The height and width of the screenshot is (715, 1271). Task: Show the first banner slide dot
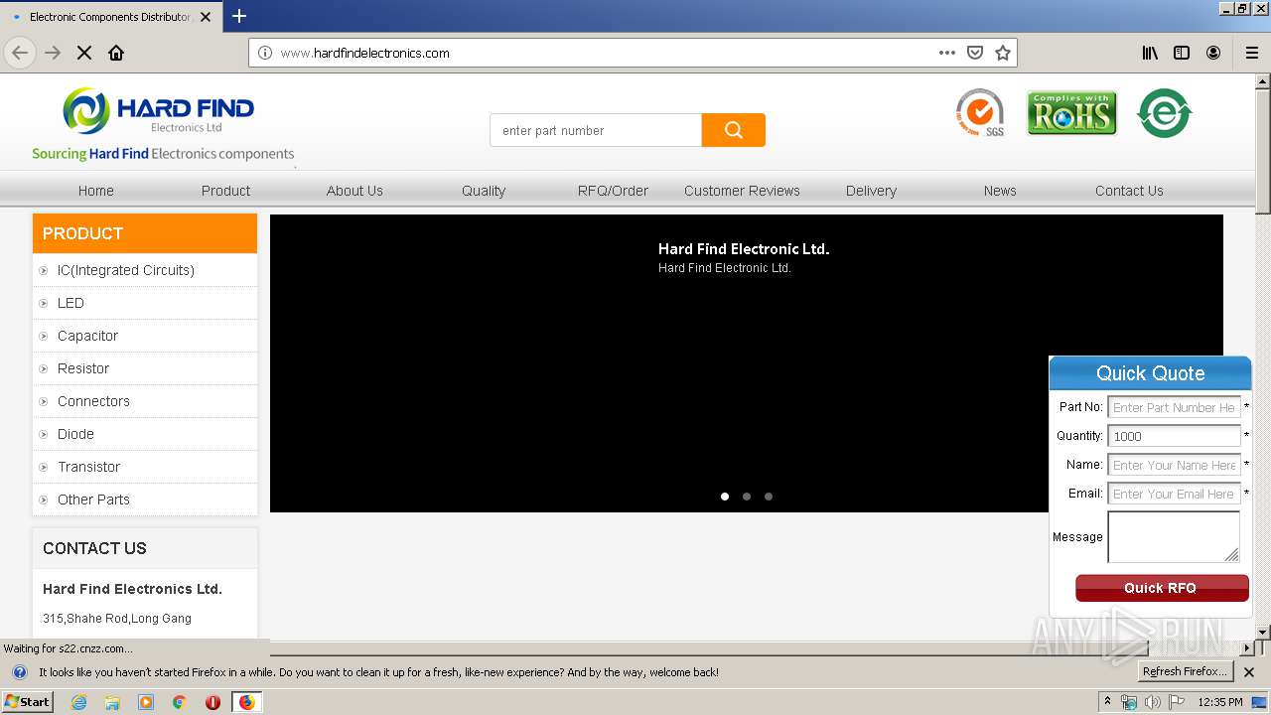click(725, 497)
